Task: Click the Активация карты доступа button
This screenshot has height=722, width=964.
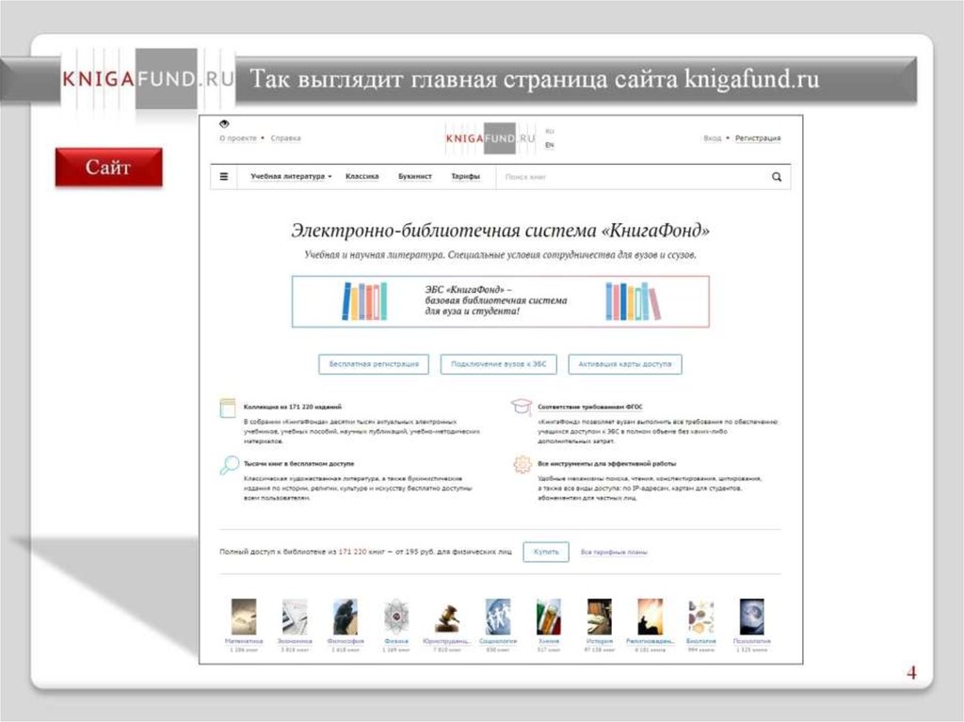Action: click(x=625, y=364)
